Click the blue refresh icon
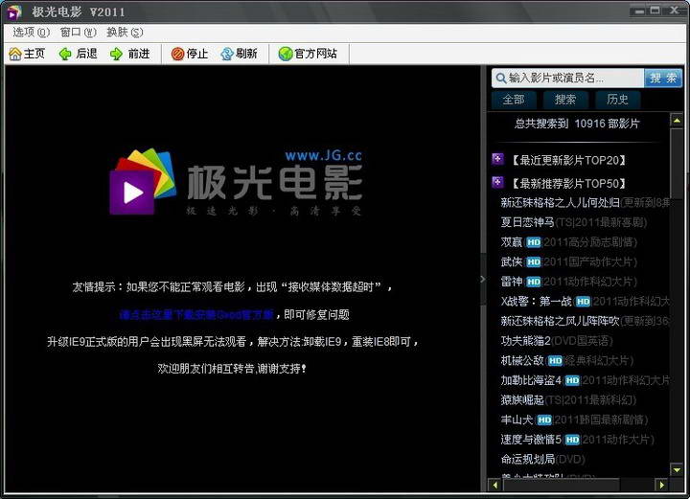This screenshot has width=690, height=499. tap(227, 54)
